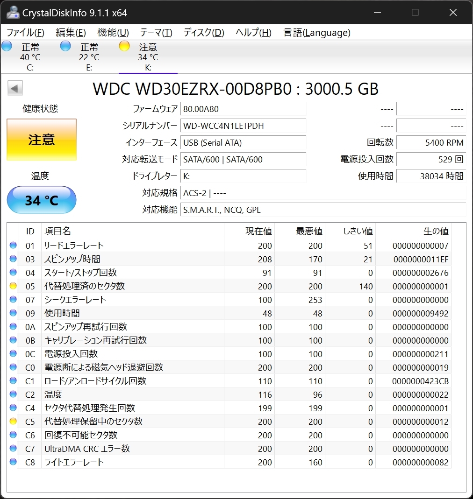This screenshot has height=499, width=473.
Task: Click the yellow dot for row C5 代替処理保留中のセクタ数
Action: (x=13, y=421)
